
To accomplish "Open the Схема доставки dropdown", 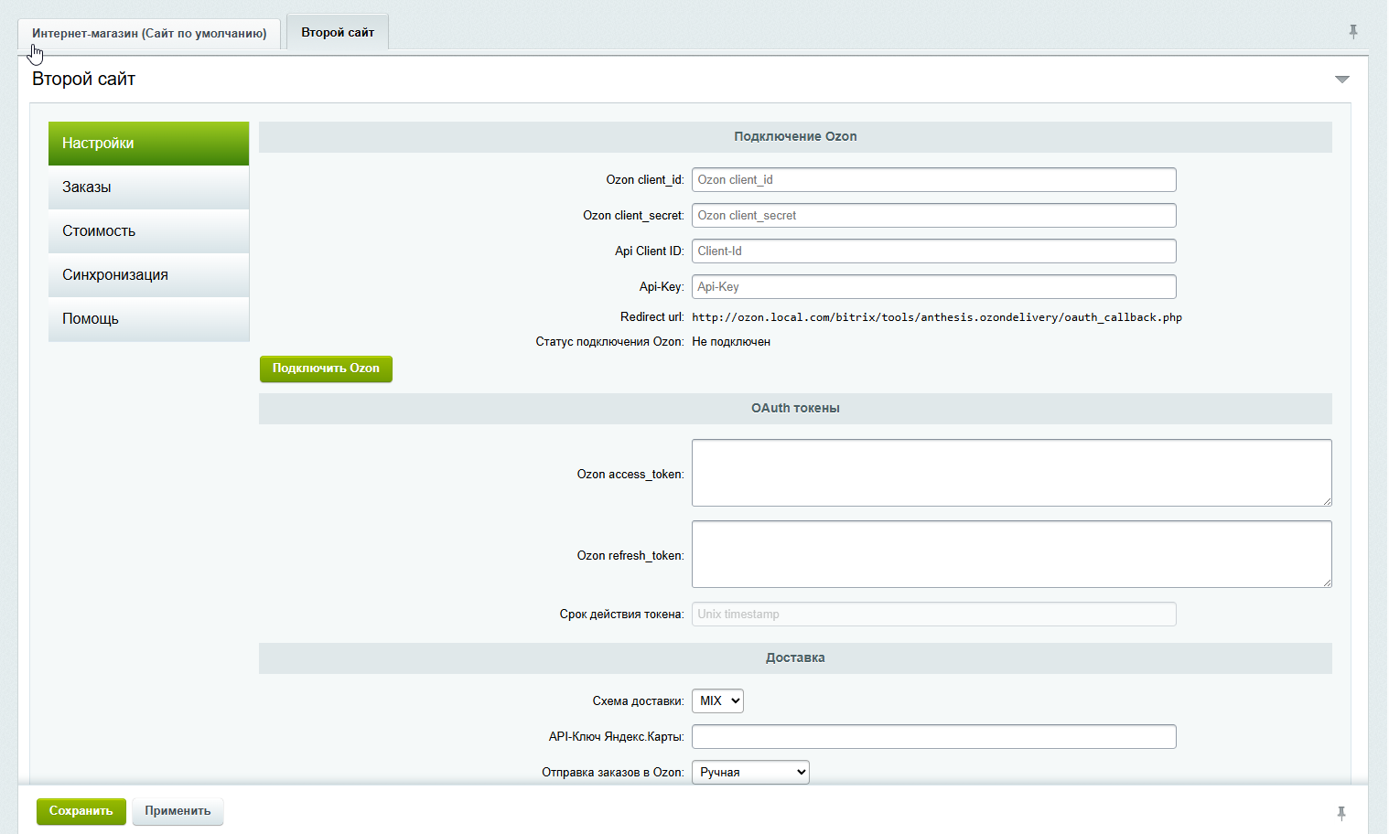I will pos(717,701).
